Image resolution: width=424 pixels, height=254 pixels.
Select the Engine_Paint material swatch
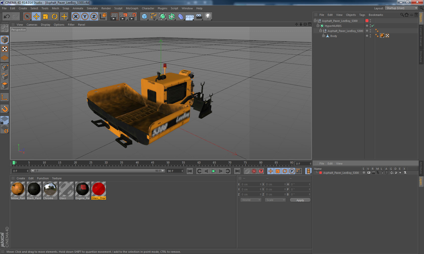point(83,191)
